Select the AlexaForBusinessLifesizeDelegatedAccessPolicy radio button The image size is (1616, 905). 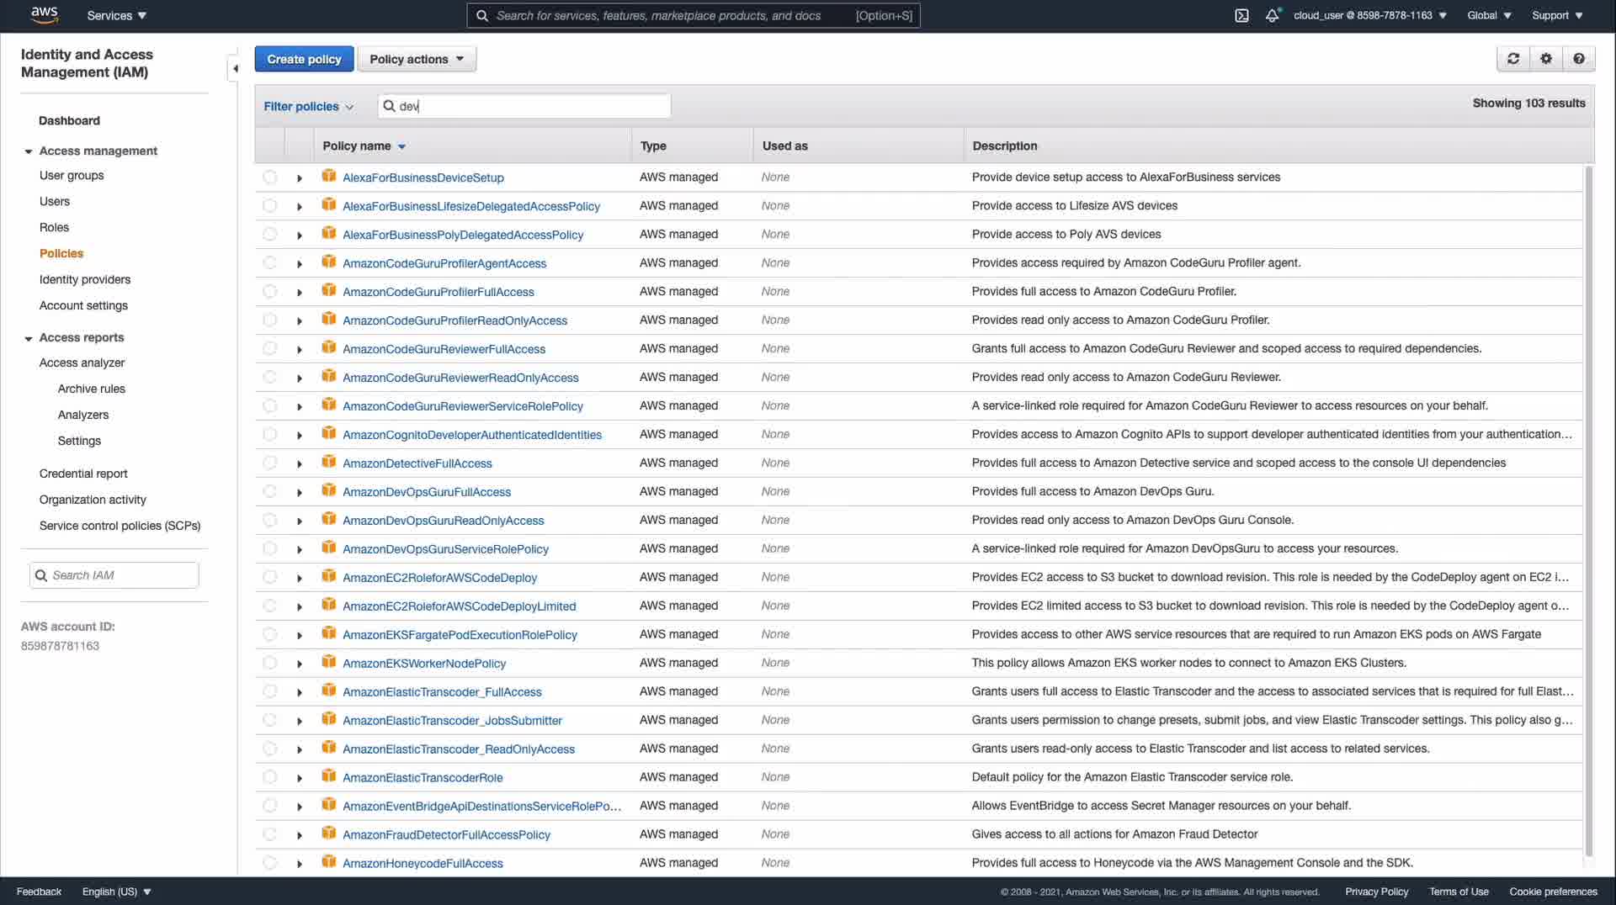coord(269,206)
